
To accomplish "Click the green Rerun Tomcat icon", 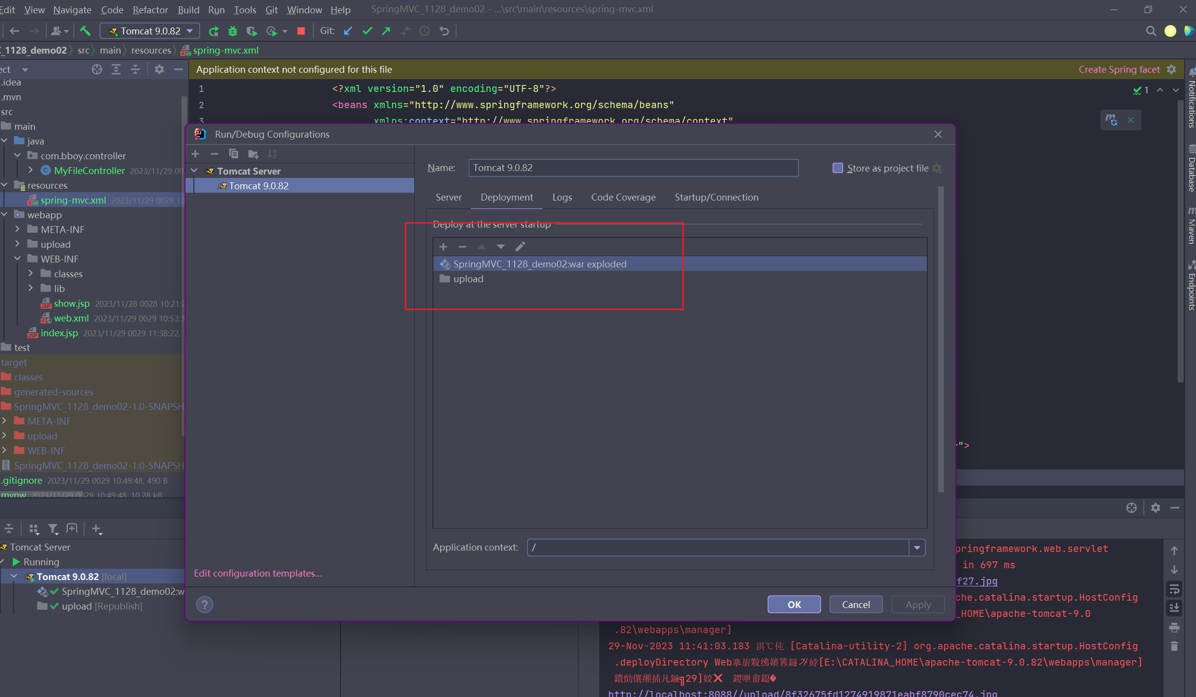I will point(214,31).
